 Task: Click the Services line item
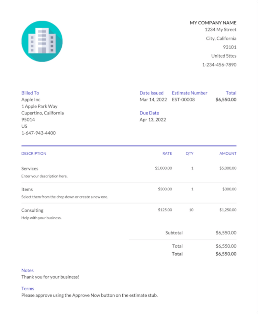30,169
